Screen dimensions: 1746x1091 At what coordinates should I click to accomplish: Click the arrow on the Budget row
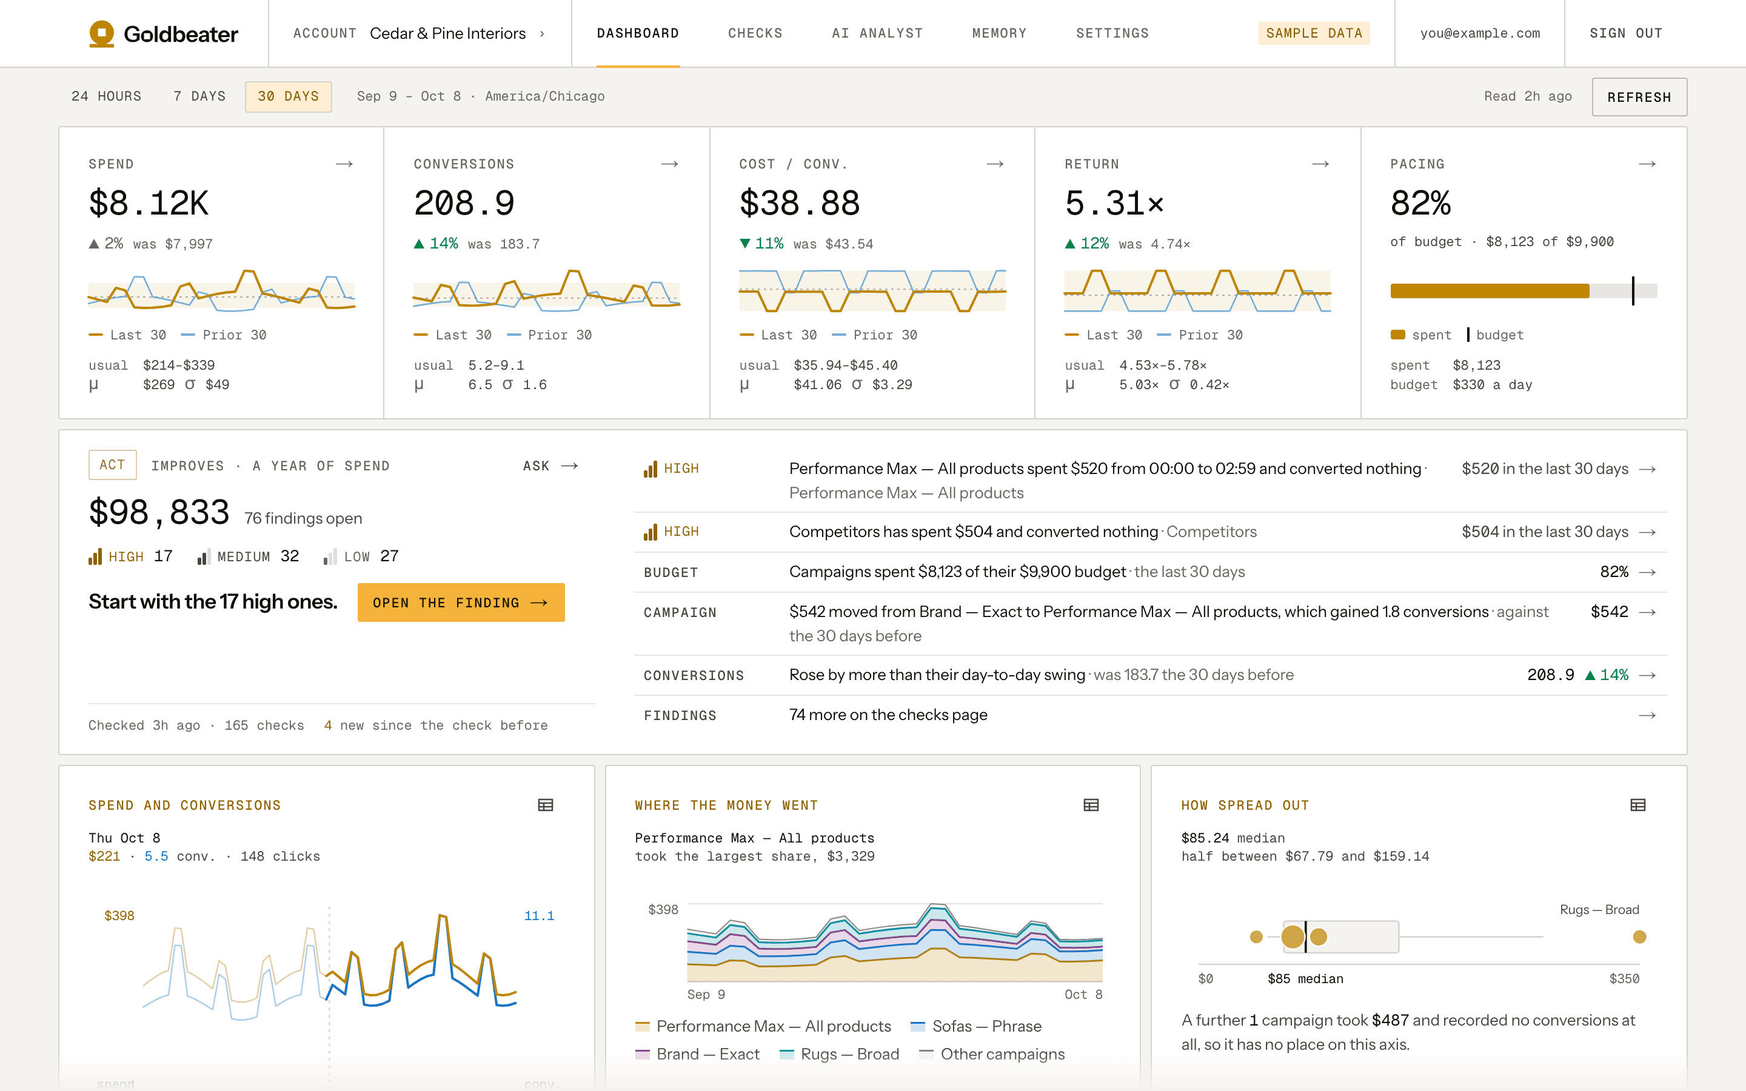(x=1647, y=572)
